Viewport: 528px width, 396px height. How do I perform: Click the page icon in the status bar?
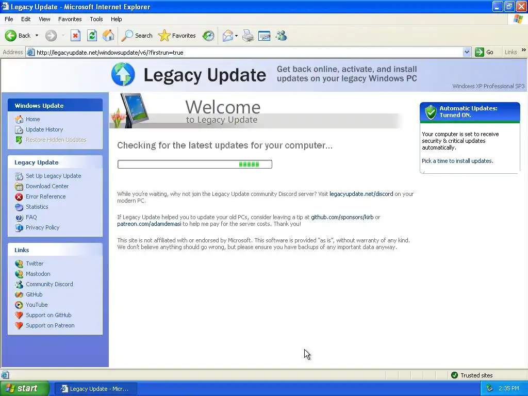(5, 375)
